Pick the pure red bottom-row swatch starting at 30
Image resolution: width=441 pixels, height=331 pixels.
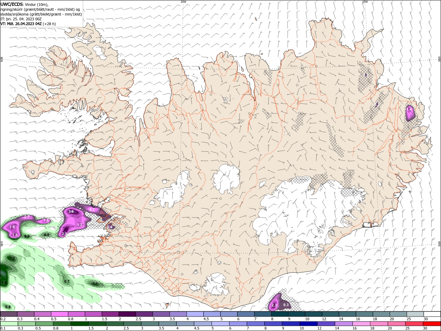pos(432,324)
